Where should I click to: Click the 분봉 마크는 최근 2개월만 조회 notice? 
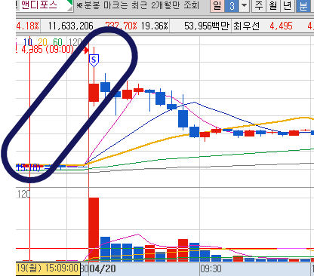tap(137, 5)
